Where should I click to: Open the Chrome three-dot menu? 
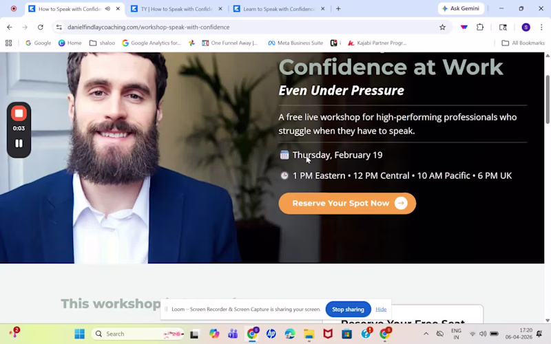pyautogui.click(x=541, y=27)
